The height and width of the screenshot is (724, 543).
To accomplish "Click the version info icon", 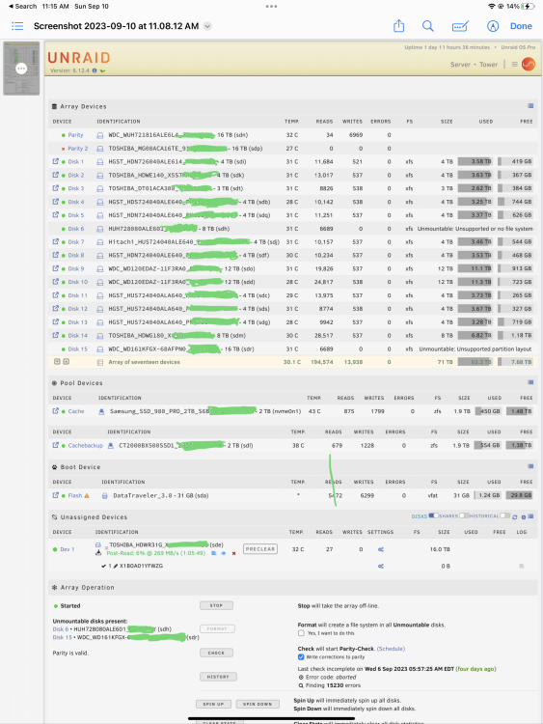I will pos(95,70).
